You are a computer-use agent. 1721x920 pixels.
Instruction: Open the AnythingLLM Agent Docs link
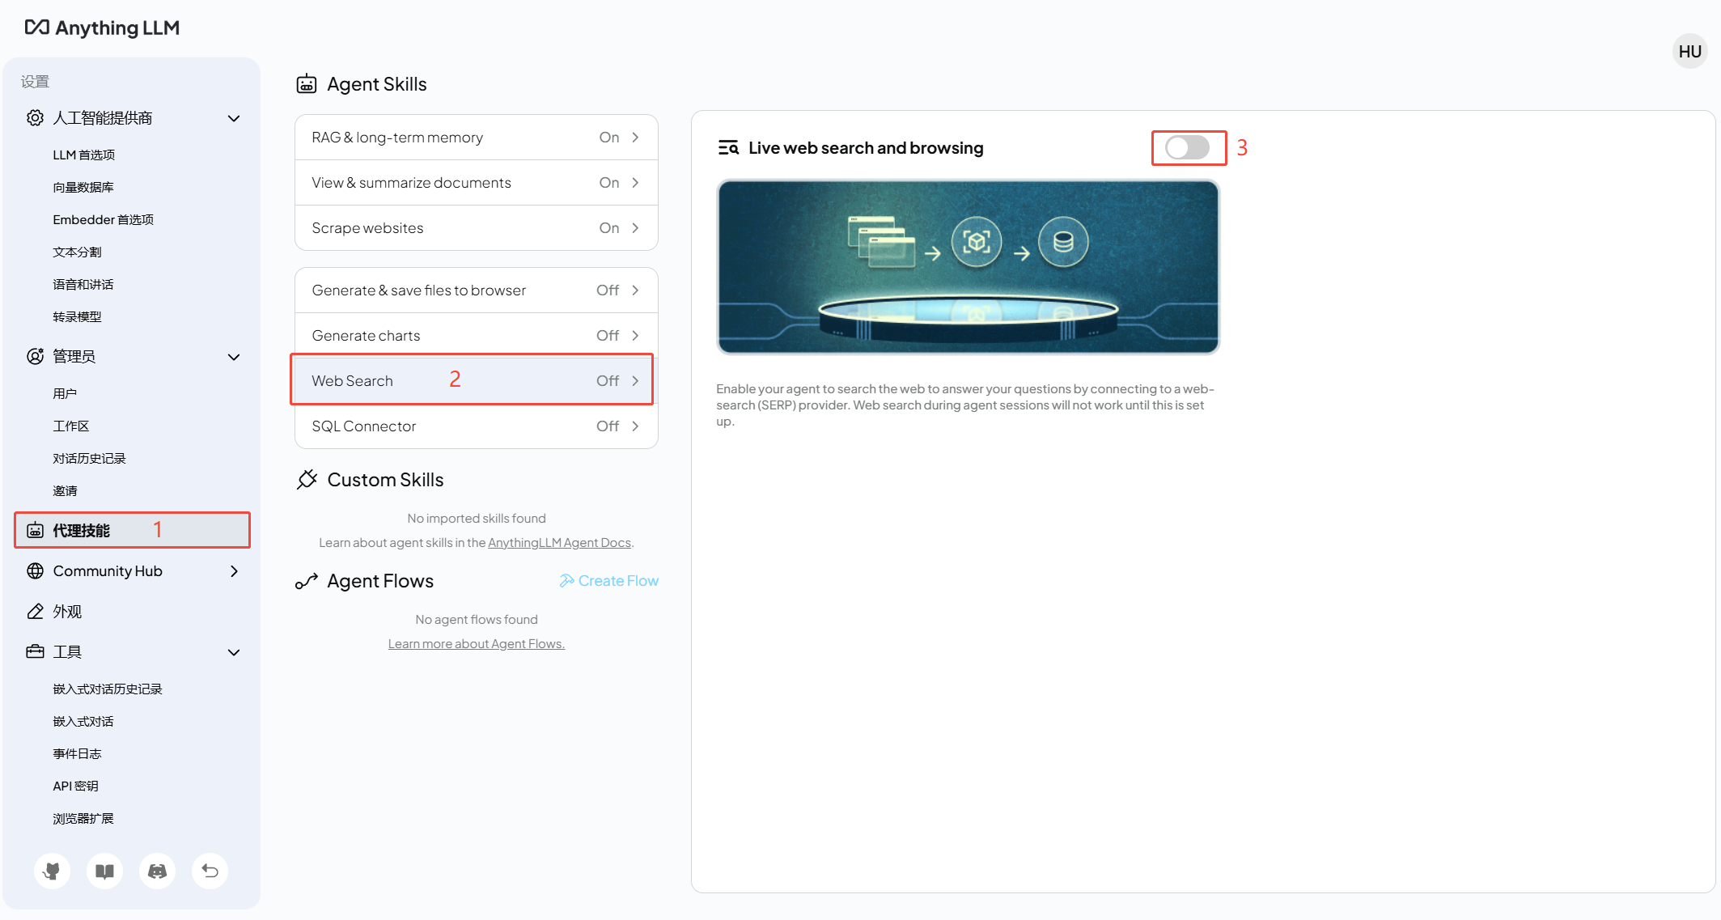click(x=559, y=542)
